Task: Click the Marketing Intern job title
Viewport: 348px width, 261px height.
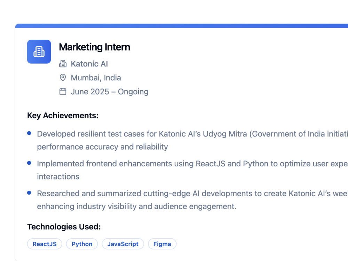Action: (95, 47)
